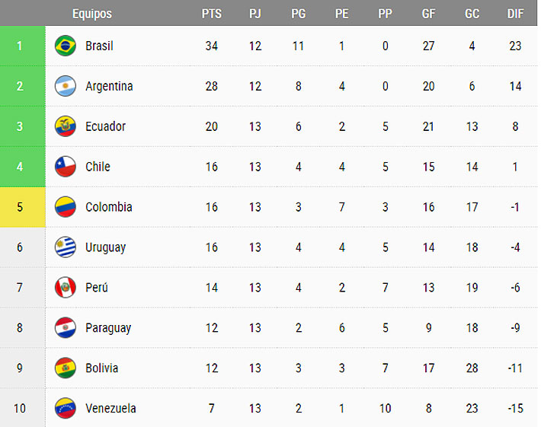Click the Chile flag icon
This screenshot has height=427, width=541.
[x=66, y=167]
